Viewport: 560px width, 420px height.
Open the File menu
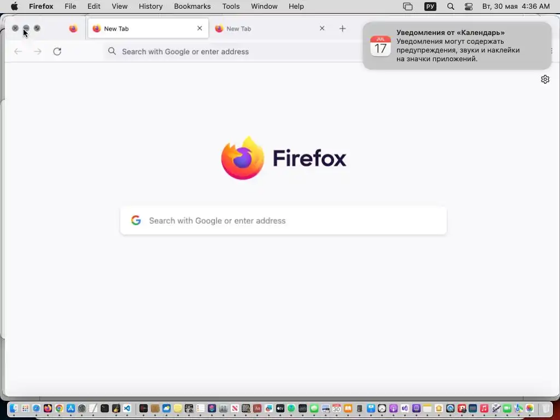[x=70, y=7]
